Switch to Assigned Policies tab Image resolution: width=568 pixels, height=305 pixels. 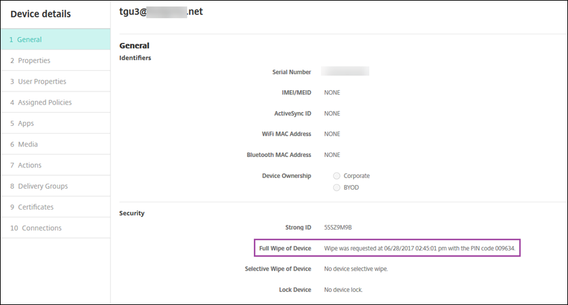point(45,103)
